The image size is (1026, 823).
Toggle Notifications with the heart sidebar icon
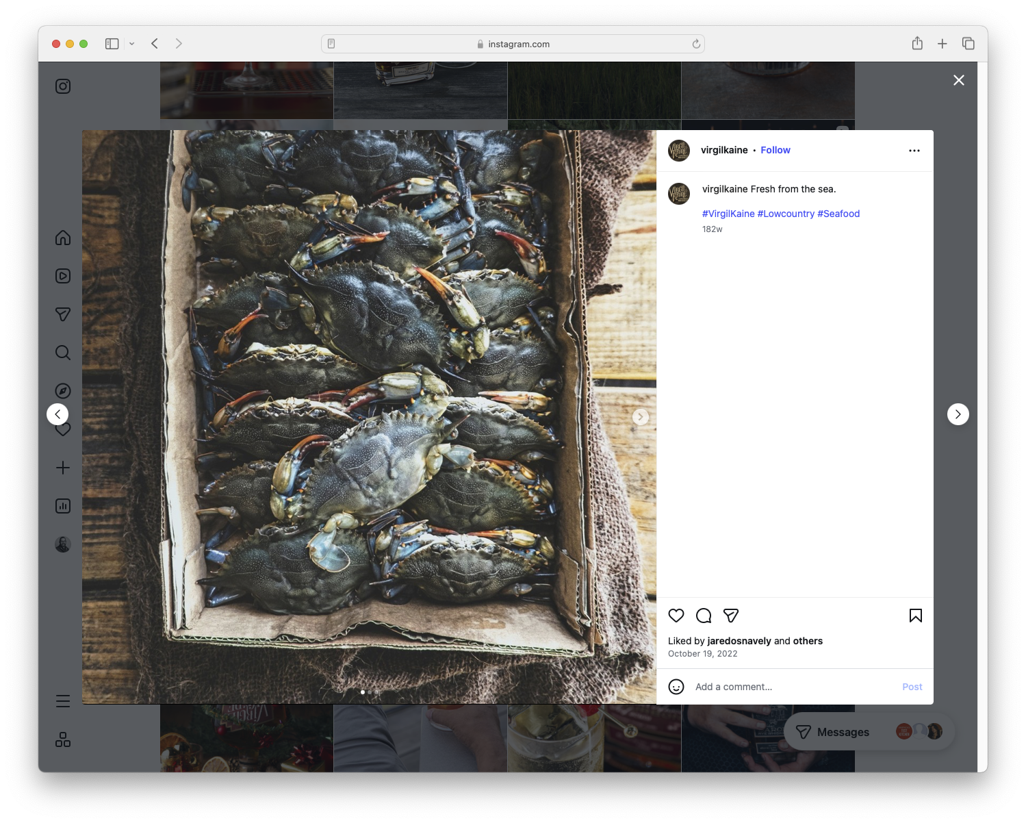pyautogui.click(x=62, y=429)
